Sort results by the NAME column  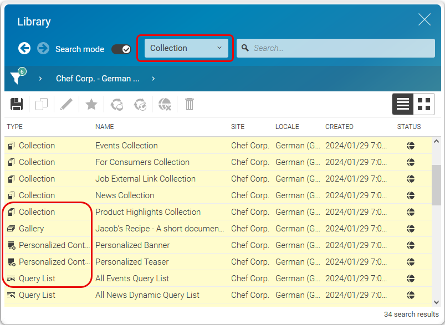(104, 126)
